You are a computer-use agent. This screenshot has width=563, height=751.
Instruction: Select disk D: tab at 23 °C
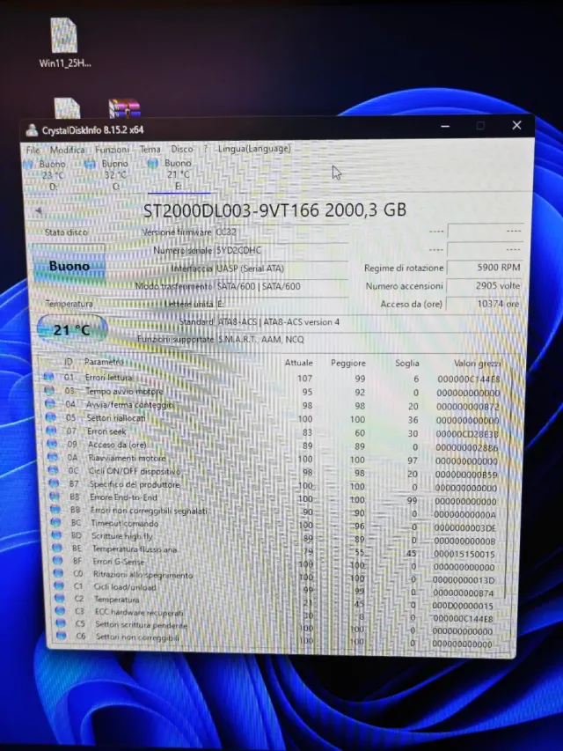click(46, 175)
